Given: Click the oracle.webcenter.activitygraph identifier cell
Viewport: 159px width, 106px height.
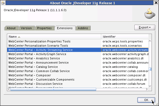Looking at the screenshot, I should point(125,54).
